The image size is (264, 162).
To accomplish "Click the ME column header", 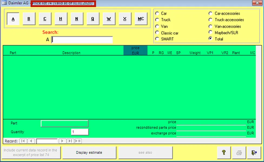I will pyautogui.click(x=170, y=53).
